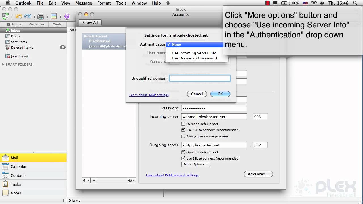Switch to the Tools ribbon tab
The image size is (363, 204).
(57, 24)
